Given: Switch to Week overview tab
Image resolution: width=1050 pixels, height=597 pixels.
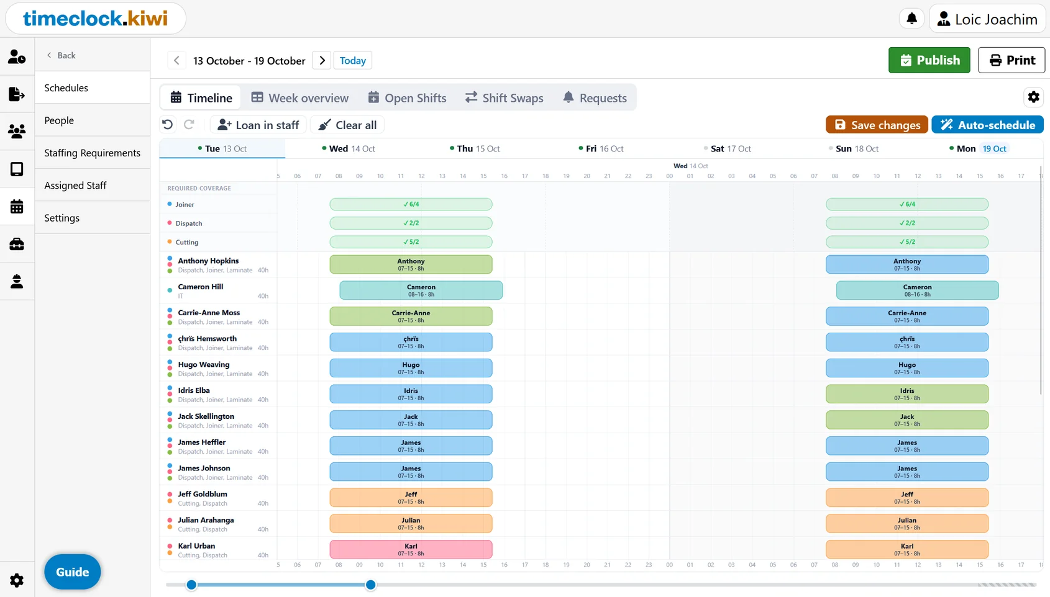Looking at the screenshot, I should [300, 97].
